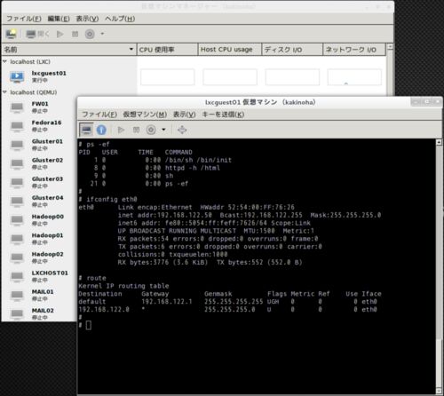Click lxcguest01 CPU usage graph cell
The height and width of the screenshot is (396, 444).
pos(168,77)
